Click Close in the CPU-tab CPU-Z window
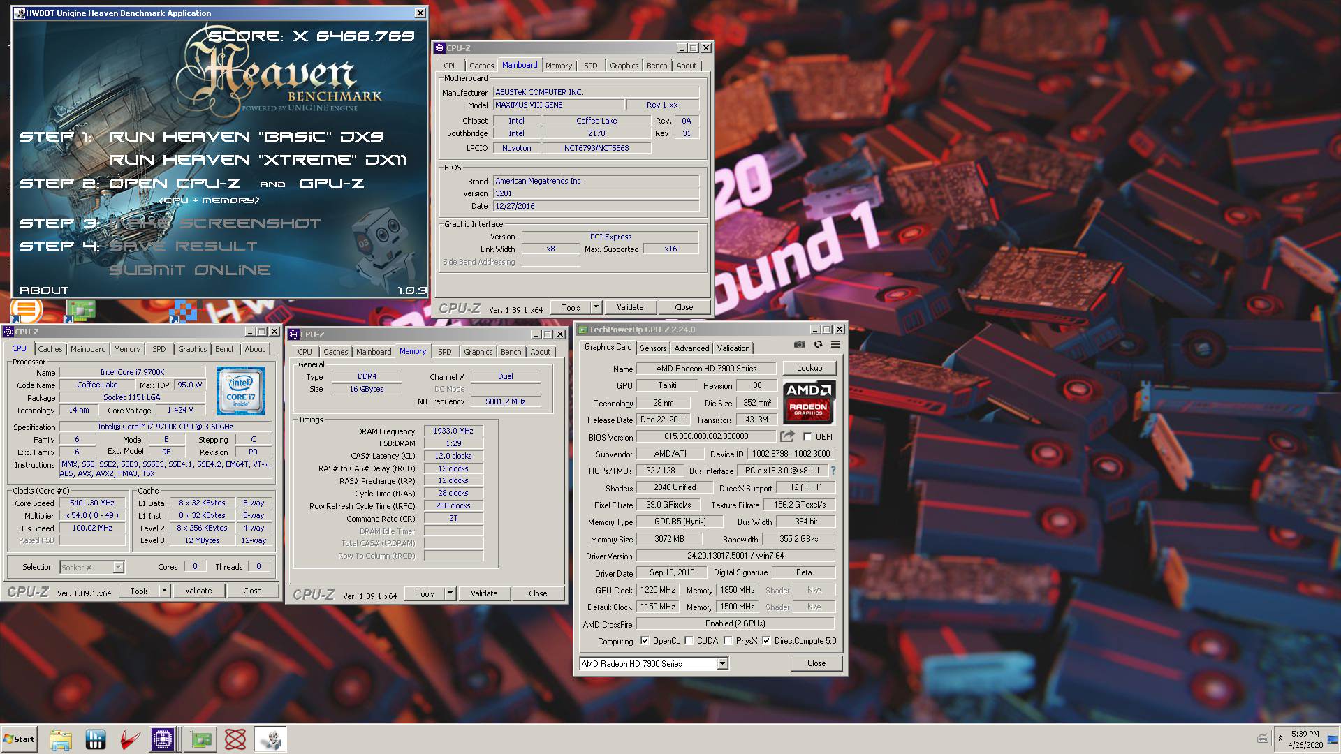Screen dimensions: 1341x754 252,591
